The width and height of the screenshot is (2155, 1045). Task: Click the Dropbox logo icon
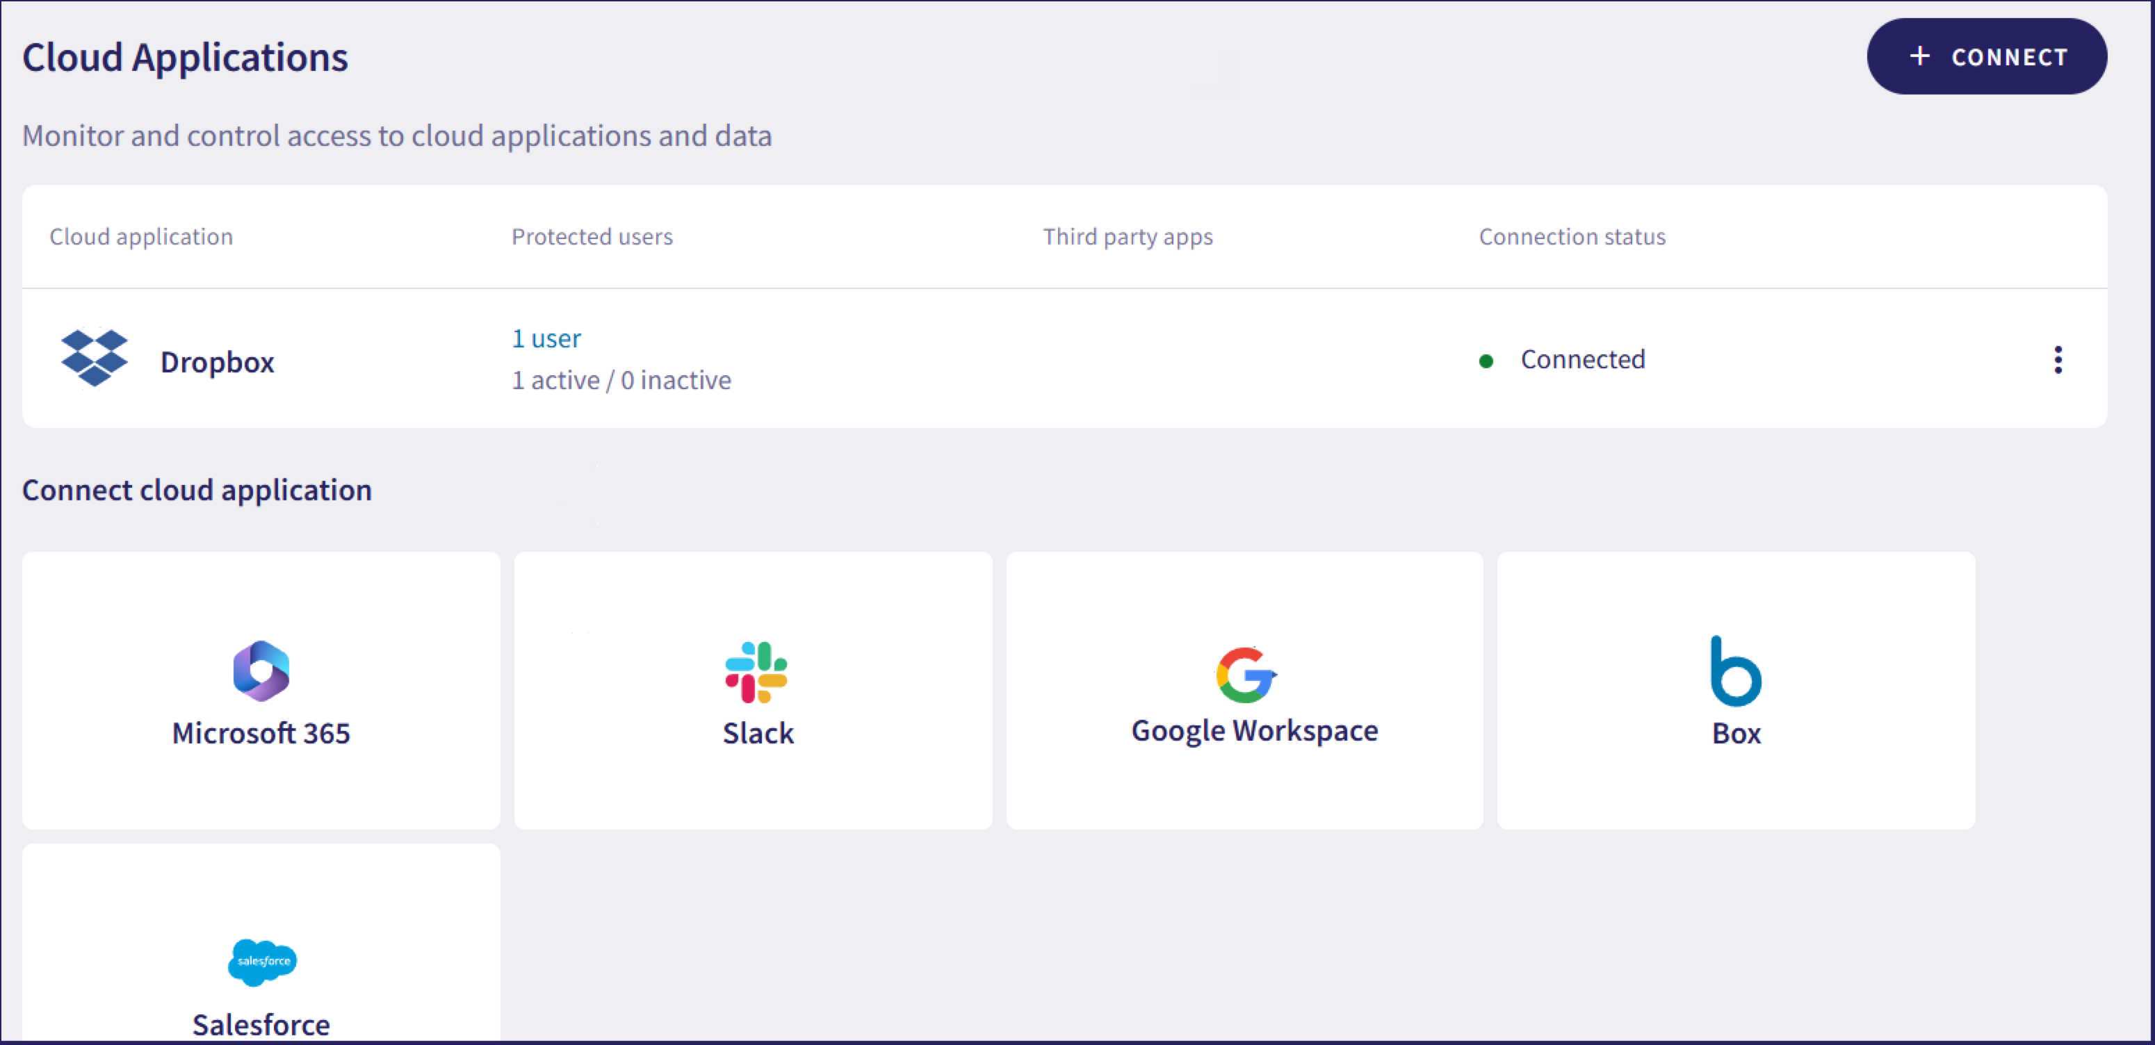[x=95, y=358]
